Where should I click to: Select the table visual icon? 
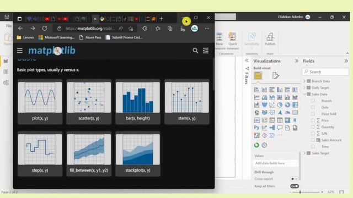pyautogui.click(x=280, y=120)
